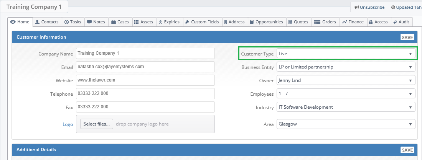Click the padlock icon on Access tab

(x=371, y=22)
